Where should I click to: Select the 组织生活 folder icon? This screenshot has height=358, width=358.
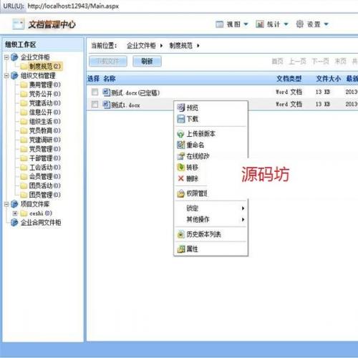[24, 122]
